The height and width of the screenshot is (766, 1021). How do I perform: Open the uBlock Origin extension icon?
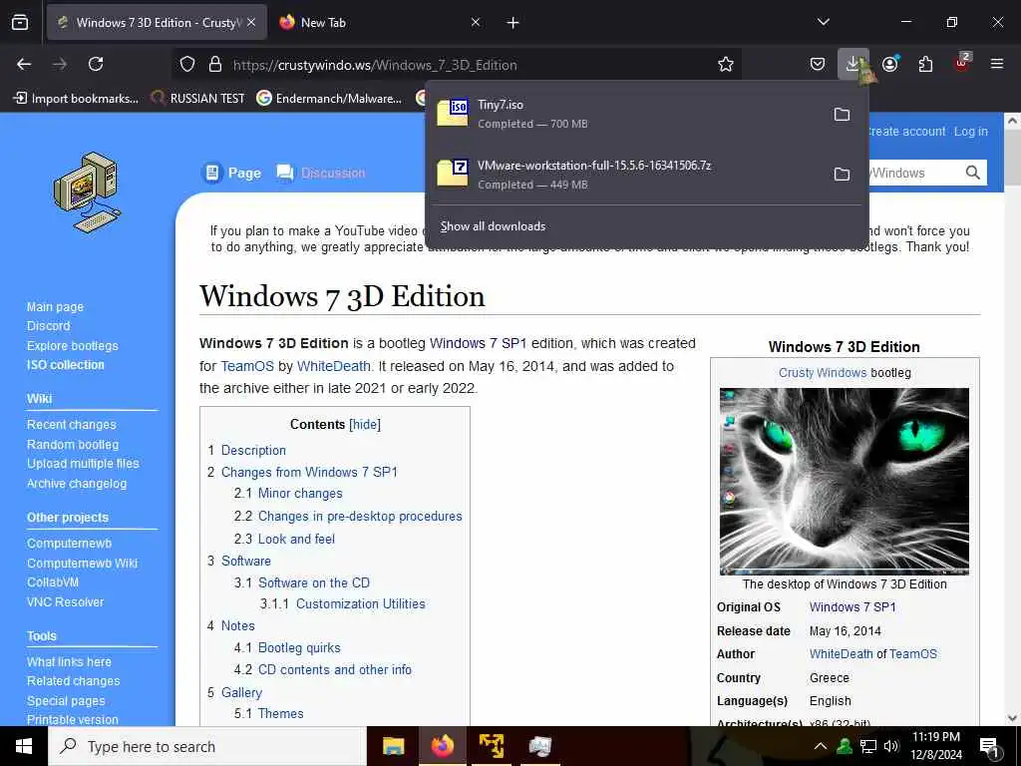962,63
